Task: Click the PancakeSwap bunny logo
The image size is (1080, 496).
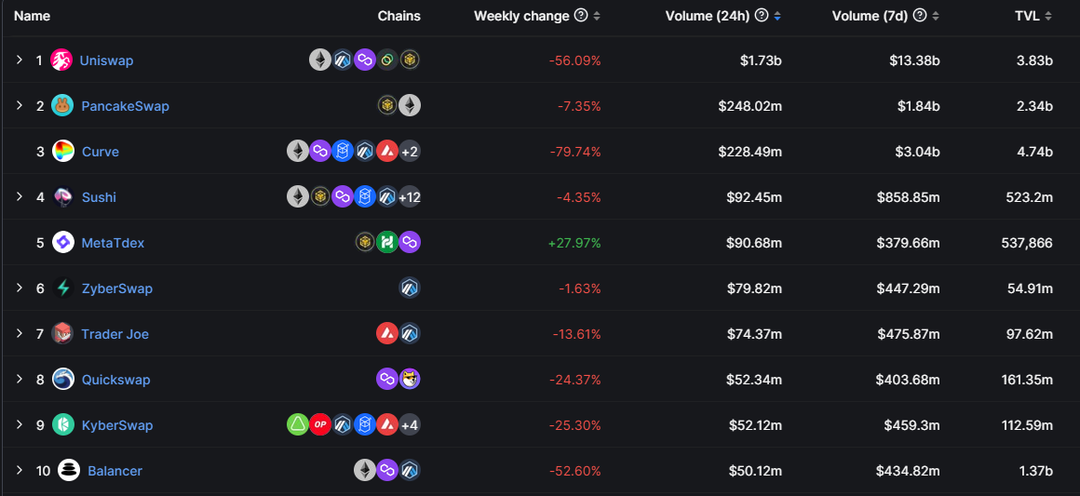Action: 62,106
